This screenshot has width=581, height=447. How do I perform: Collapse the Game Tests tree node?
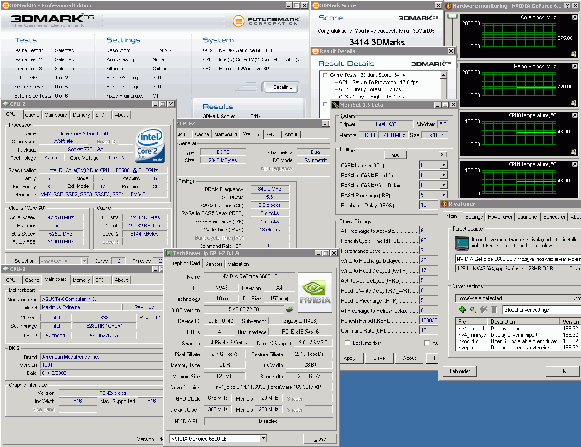pyautogui.click(x=325, y=75)
